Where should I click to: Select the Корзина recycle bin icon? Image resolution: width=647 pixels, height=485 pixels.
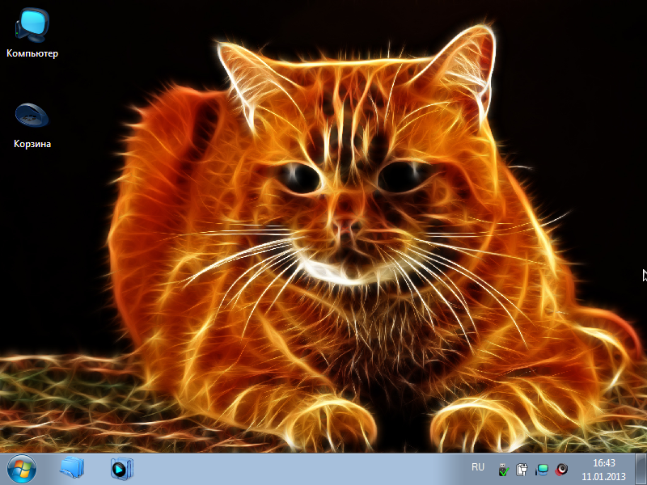tap(32, 125)
